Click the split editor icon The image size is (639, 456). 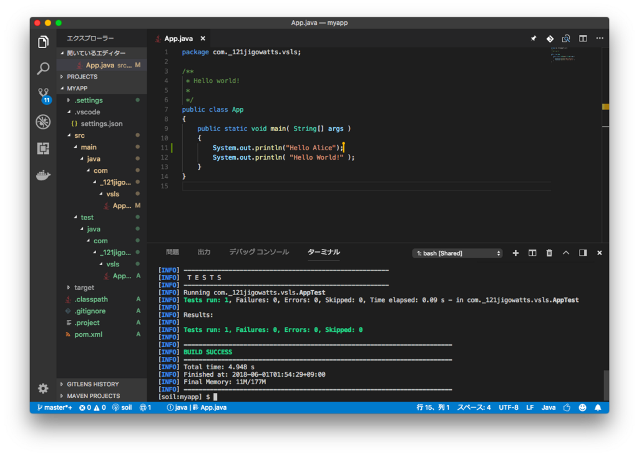click(583, 39)
